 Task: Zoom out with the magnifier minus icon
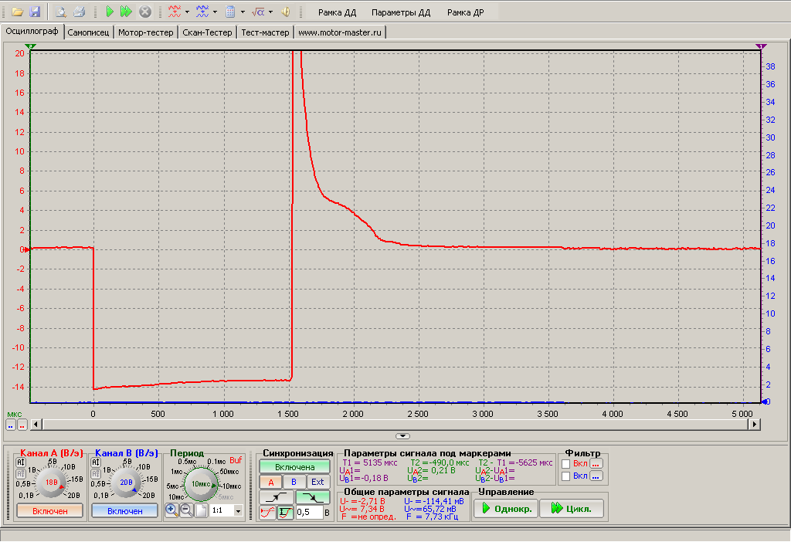point(186,510)
